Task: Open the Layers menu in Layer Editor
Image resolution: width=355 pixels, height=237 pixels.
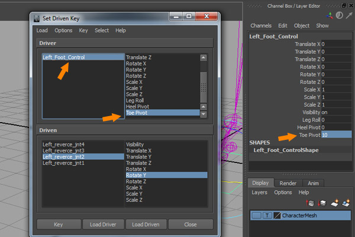Action: click(x=260, y=193)
